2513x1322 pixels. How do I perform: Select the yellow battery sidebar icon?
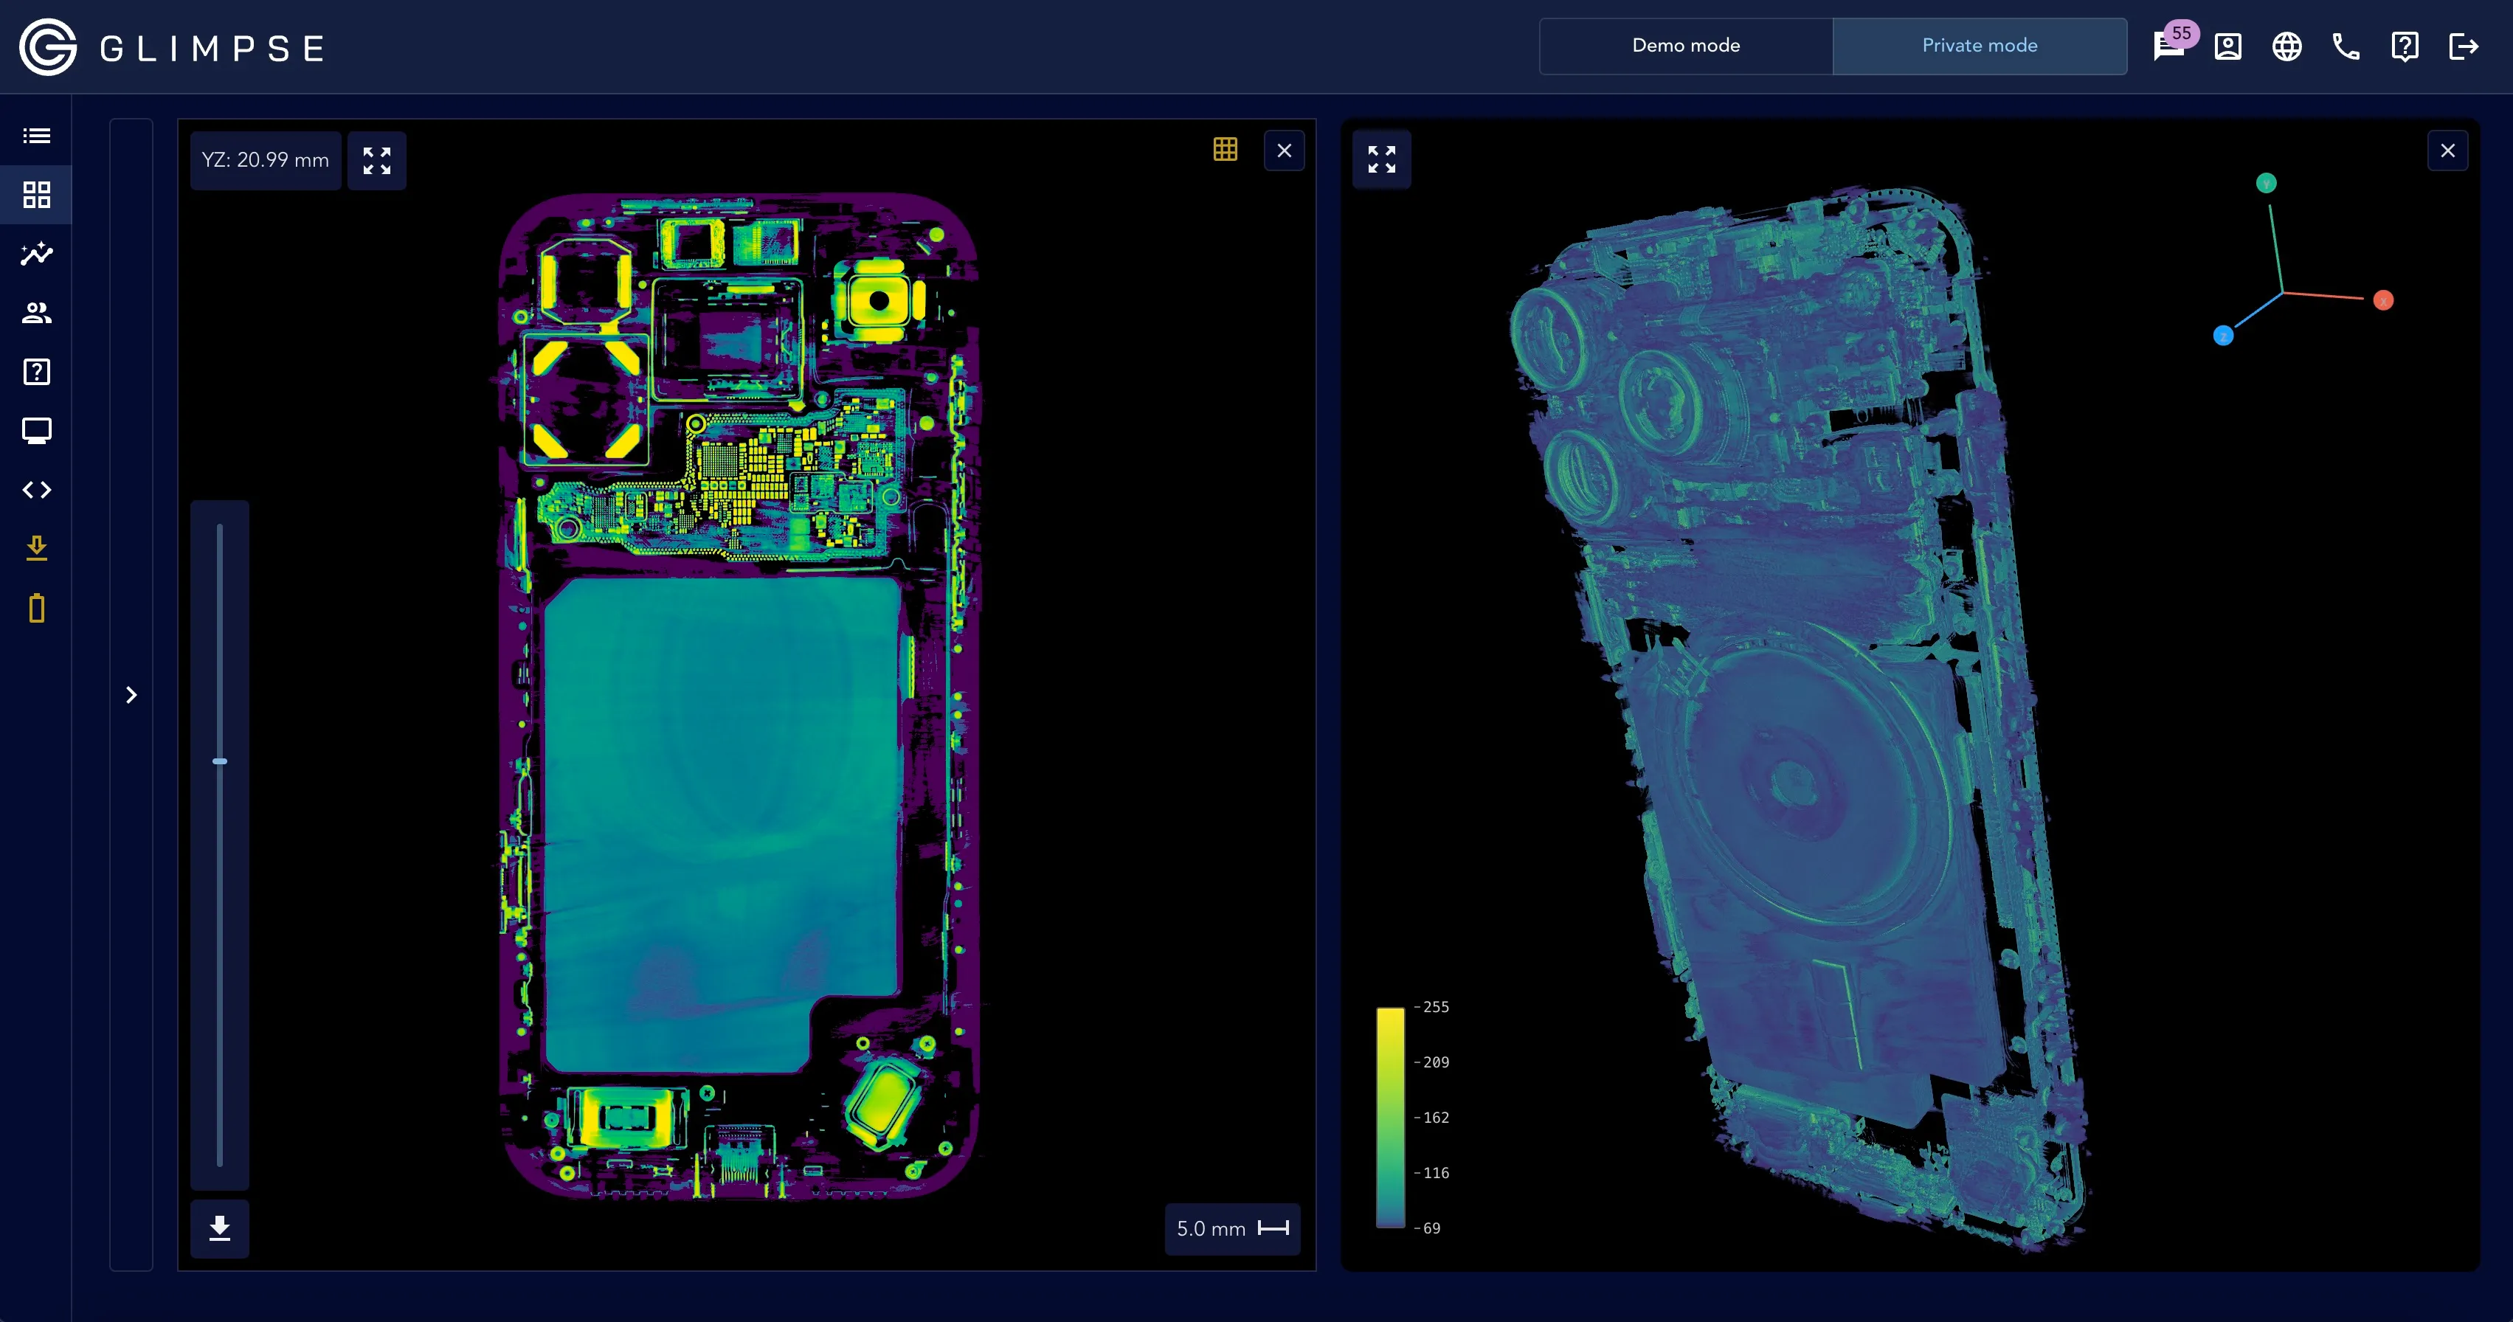(x=36, y=608)
